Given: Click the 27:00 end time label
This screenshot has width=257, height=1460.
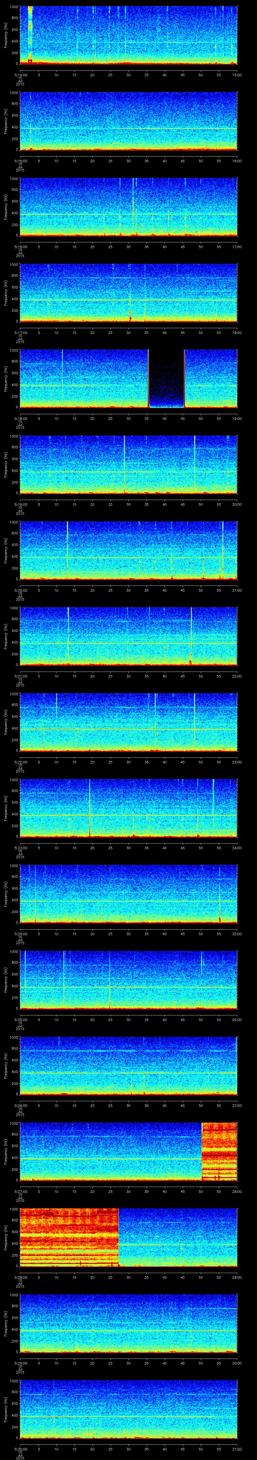Looking at the screenshot, I should click(x=237, y=1106).
